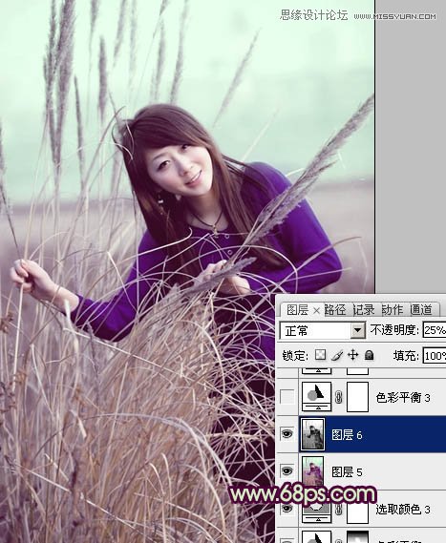The height and width of the screenshot is (543, 446).
Task: Click the gradient mask thumbnail on bottom layer
Action: [357, 536]
